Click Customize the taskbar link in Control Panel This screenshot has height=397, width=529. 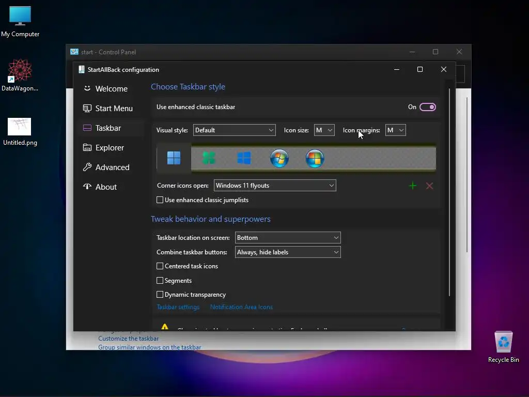[x=128, y=338]
